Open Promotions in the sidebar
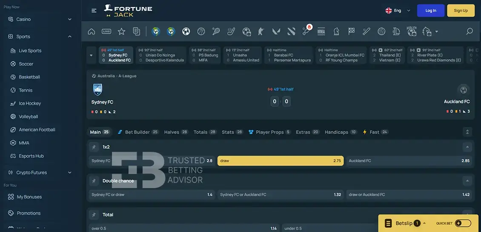Screen dimensions: 481x232 [29, 213]
